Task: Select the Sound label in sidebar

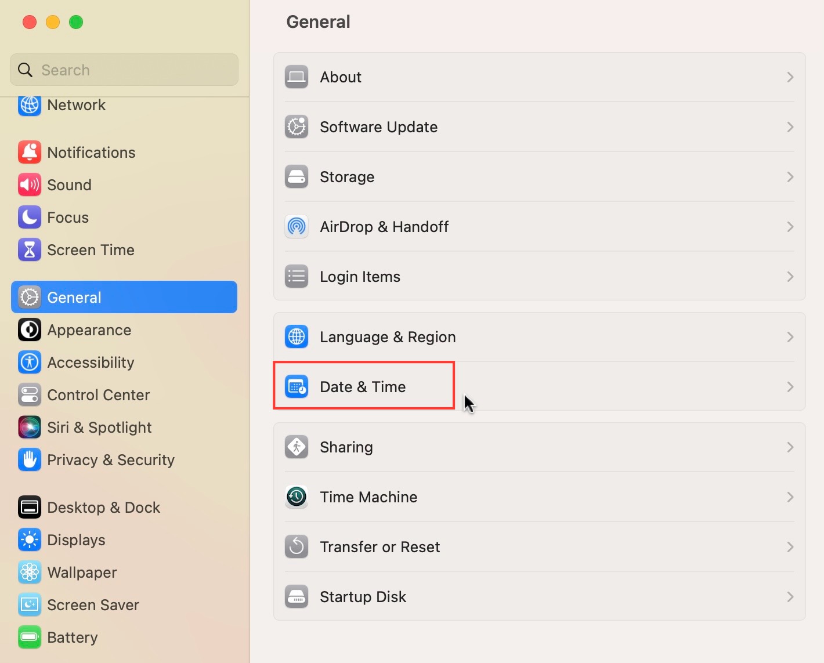Action: click(69, 185)
